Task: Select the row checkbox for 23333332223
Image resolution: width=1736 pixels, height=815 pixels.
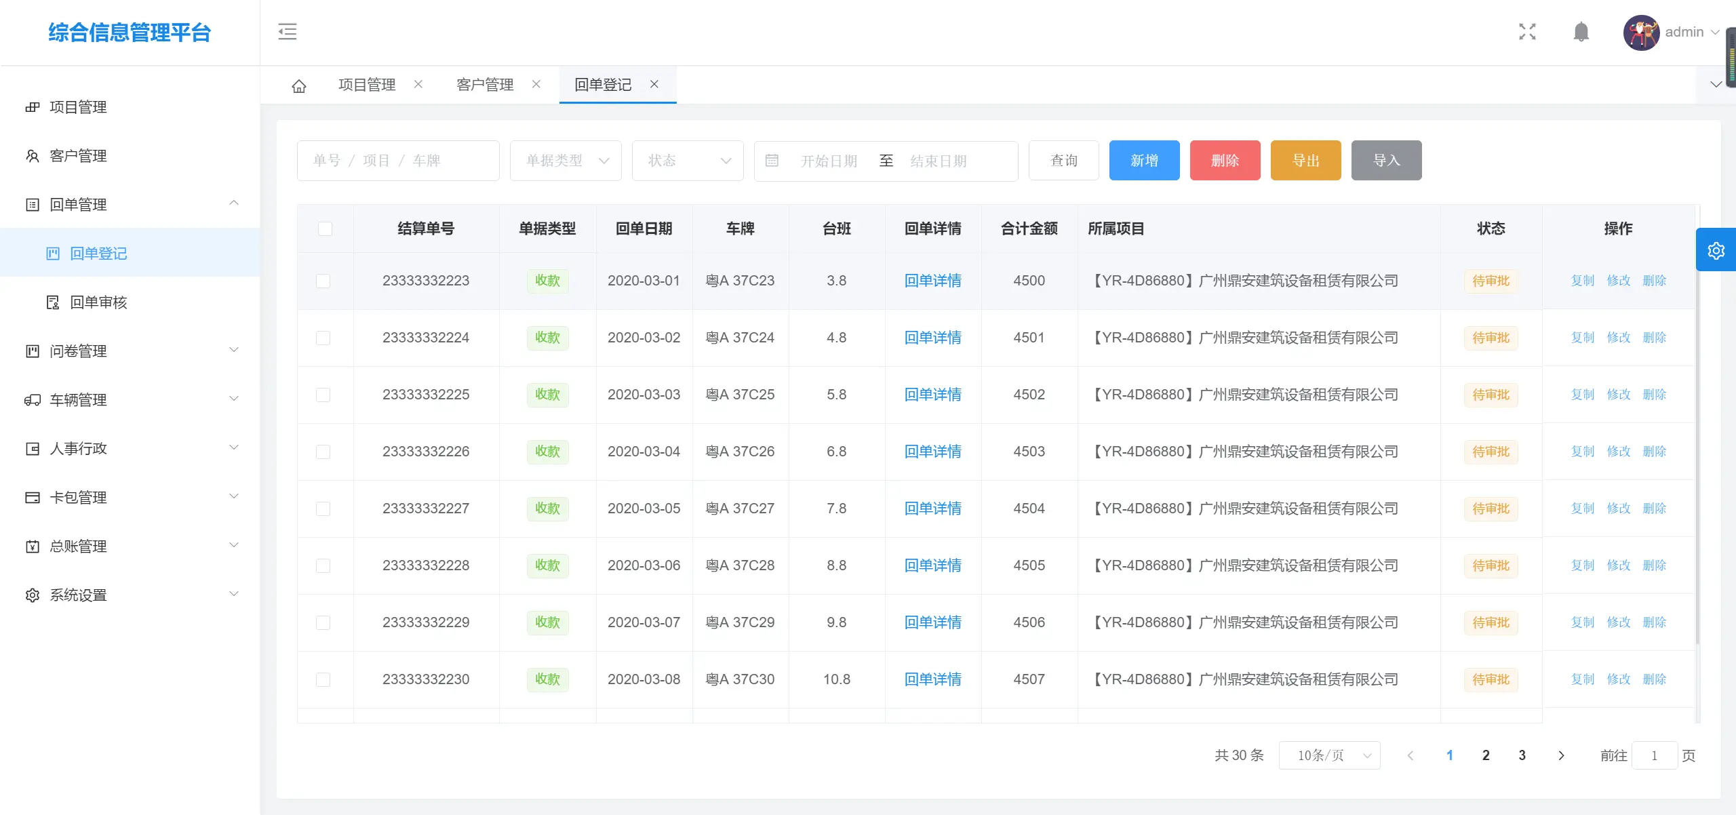Action: (x=323, y=281)
